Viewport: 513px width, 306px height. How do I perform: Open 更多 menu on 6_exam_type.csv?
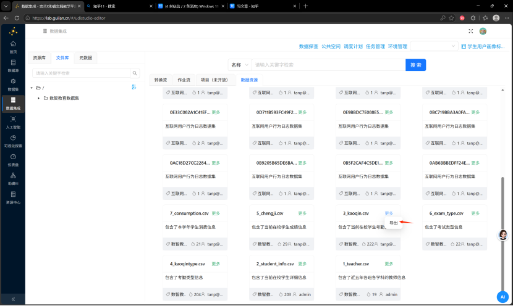pyautogui.click(x=475, y=213)
